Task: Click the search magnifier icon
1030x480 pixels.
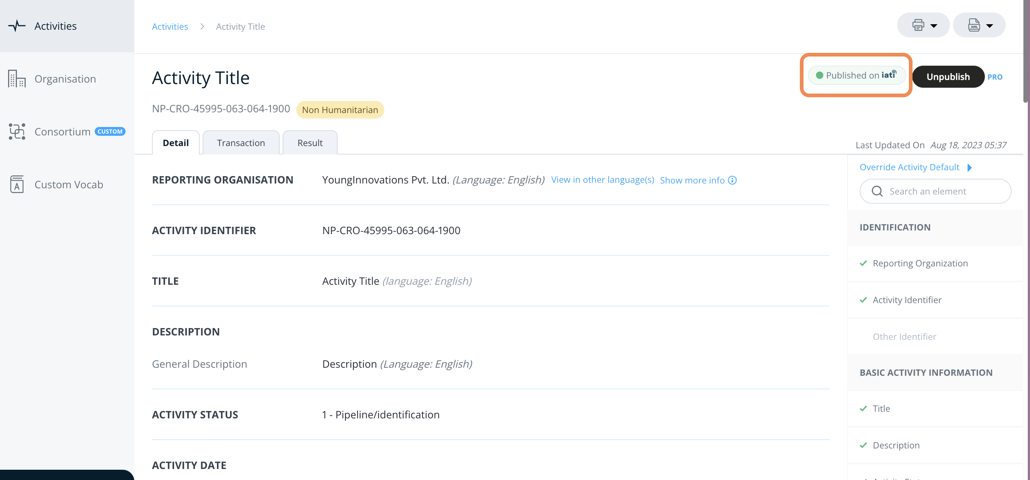Action: [x=877, y=192]
